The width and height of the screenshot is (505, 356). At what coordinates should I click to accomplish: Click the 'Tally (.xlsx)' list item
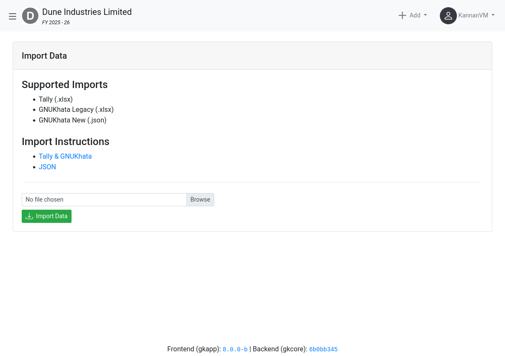(56, 100)
